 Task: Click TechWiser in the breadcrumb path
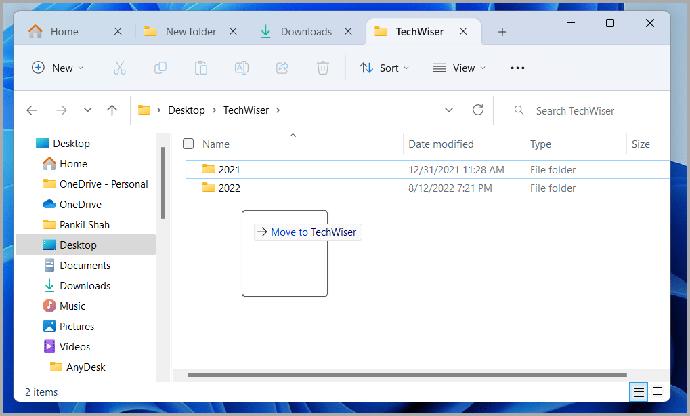pos(246,110)
